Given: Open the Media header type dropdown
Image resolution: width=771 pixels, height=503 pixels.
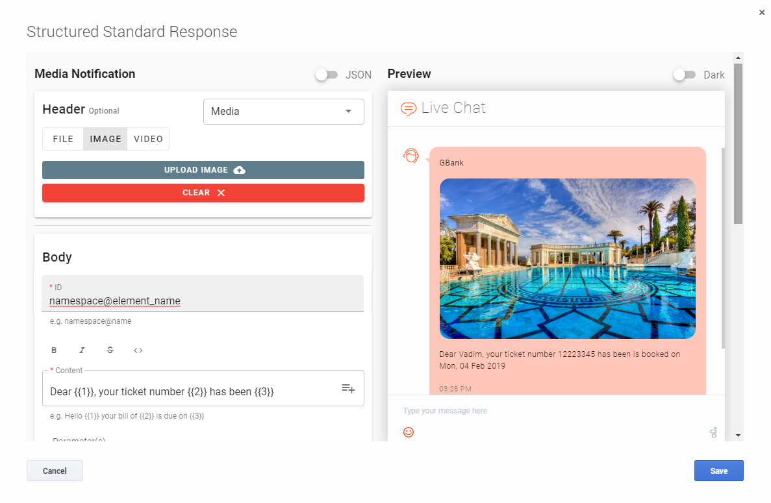Looking at the screenshot, I should tap(284, 112).
